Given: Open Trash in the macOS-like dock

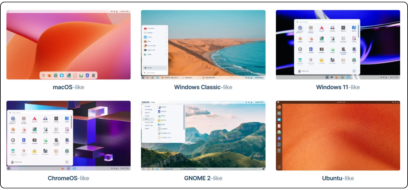Looking at the screenshot, I should coord(93,75).
